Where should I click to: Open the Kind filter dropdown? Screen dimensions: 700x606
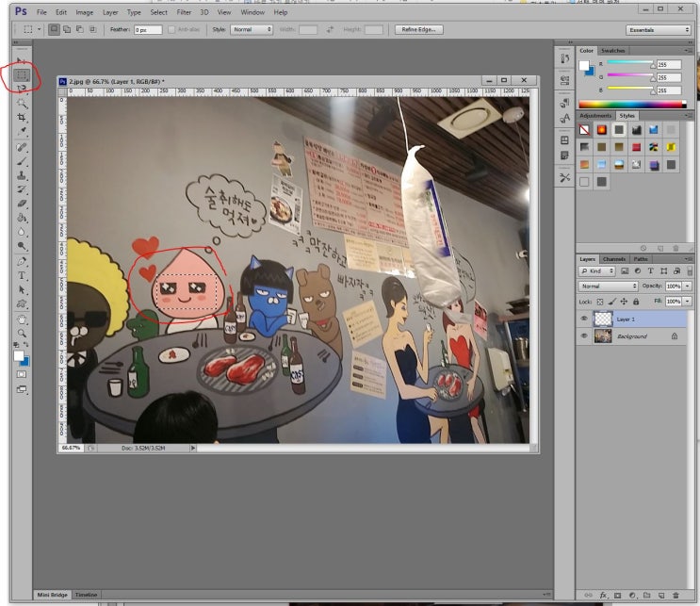[x=597, y=271]
